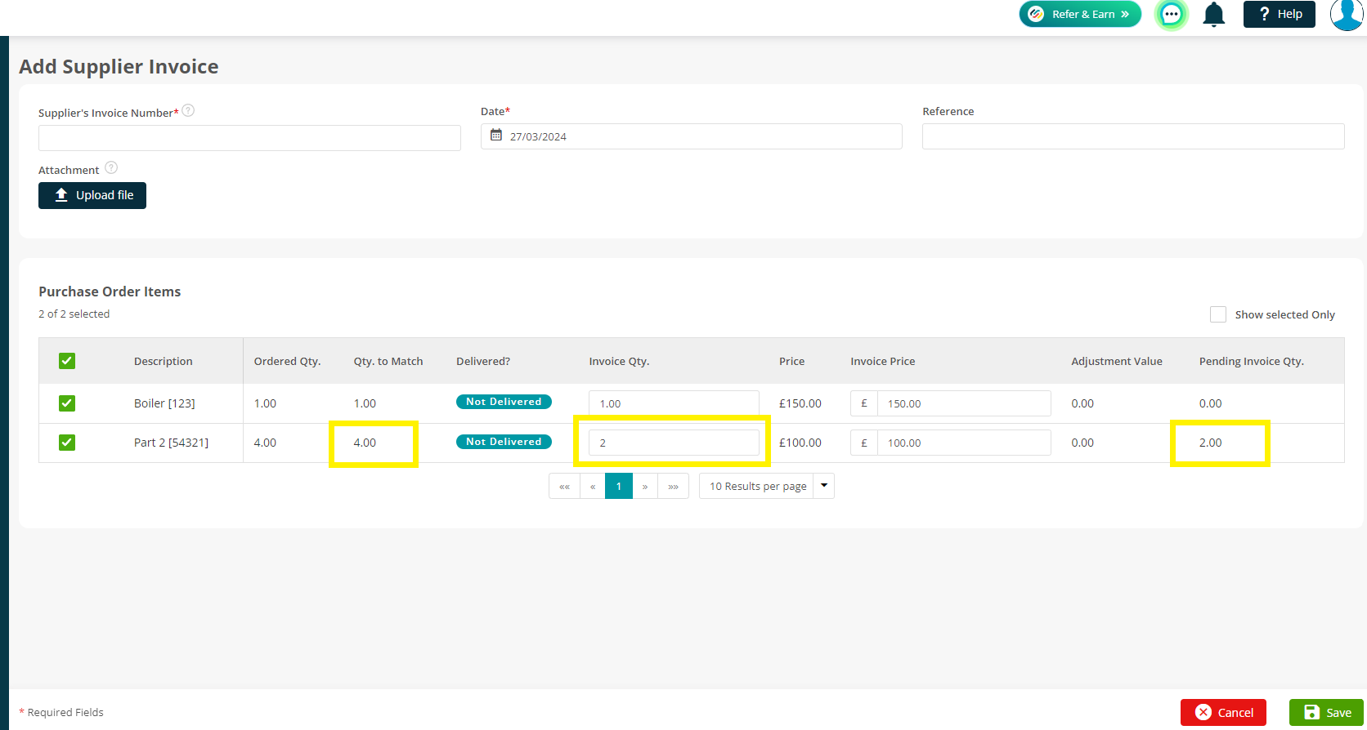The image size is (1367, 730).
Task: Click the Boiler Invoice Price field 150.00
Action: [964, 403]
